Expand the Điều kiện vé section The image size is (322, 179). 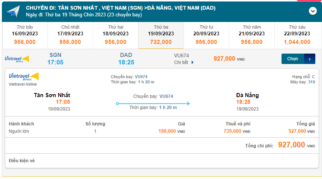(x=22, y=161)
